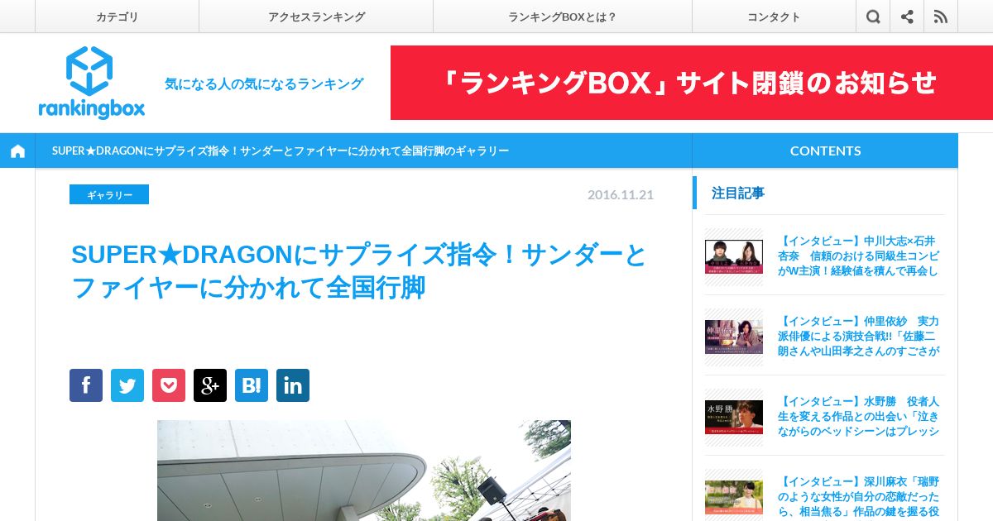The width and height of the screenshot is (993, 521).
Task: Open the コンタクト menu item
Action: click(x=774, y=17)
